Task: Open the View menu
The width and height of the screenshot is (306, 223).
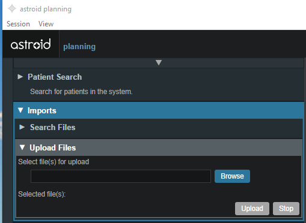Action: [x=46, y=24]
